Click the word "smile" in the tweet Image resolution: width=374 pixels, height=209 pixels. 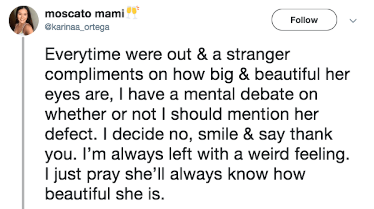[x=218, y=134]
